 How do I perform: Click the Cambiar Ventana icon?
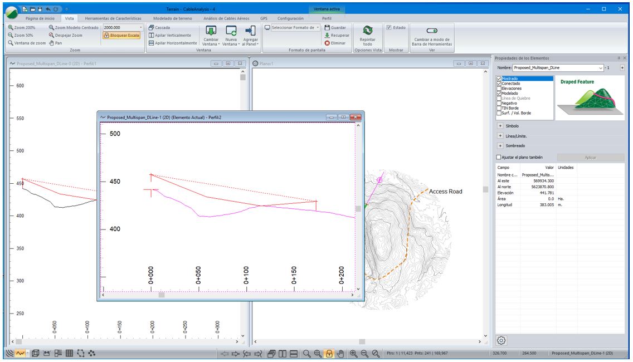click(211, 31)
